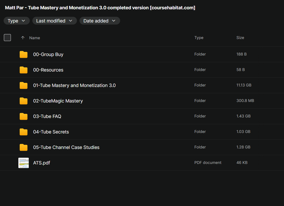
Task: Tick the select-all checkbox
Action: click(x=8, y=37)
